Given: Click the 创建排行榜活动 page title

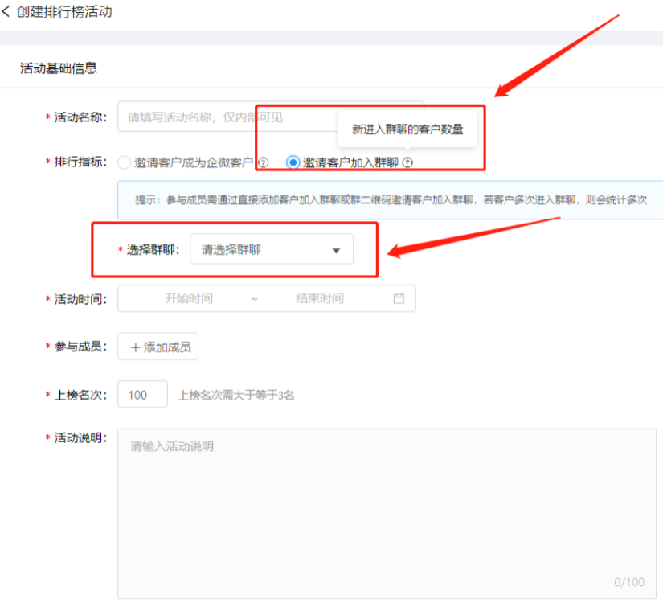Looking at the screenshot, I should click(64, 11).
